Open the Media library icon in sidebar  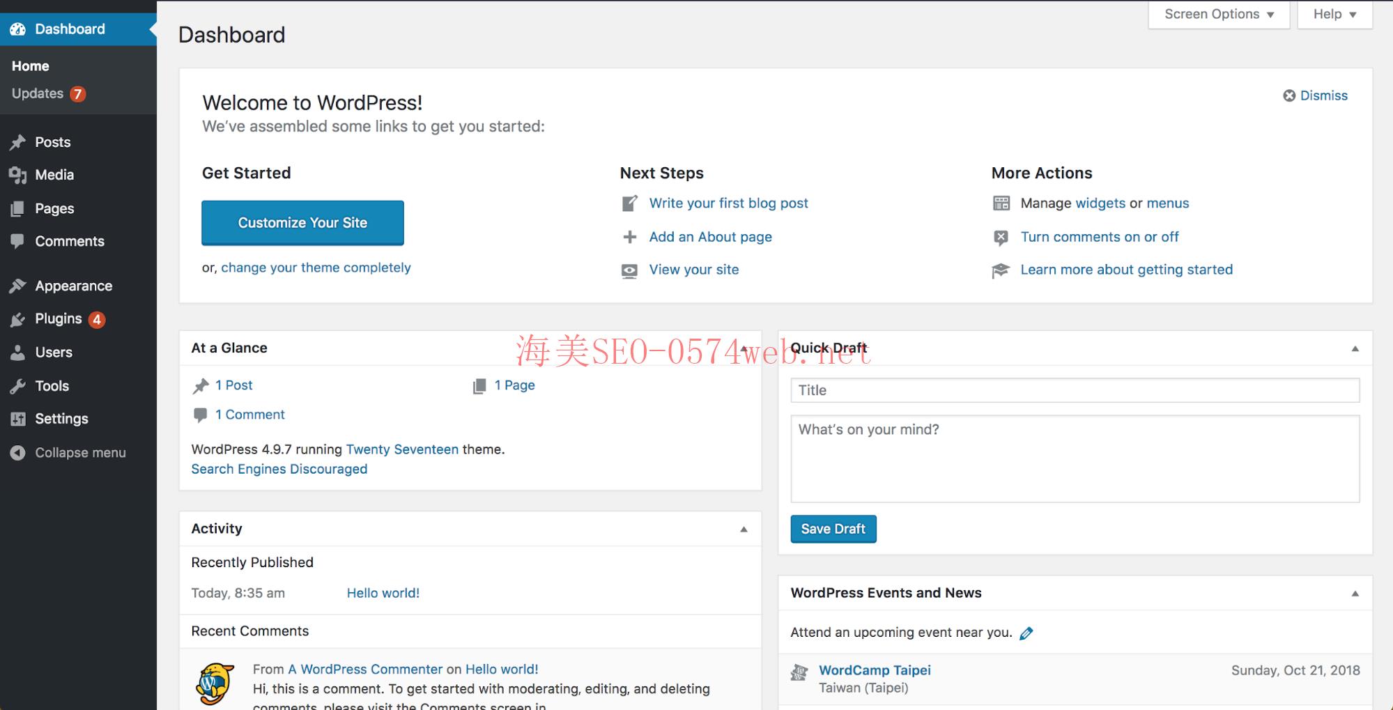(19, 175)
